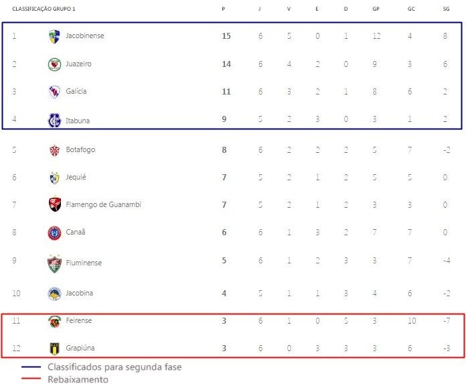Click the Jacobina team crest
This screenshot has height=384, width=466.
tap(54, 294)
